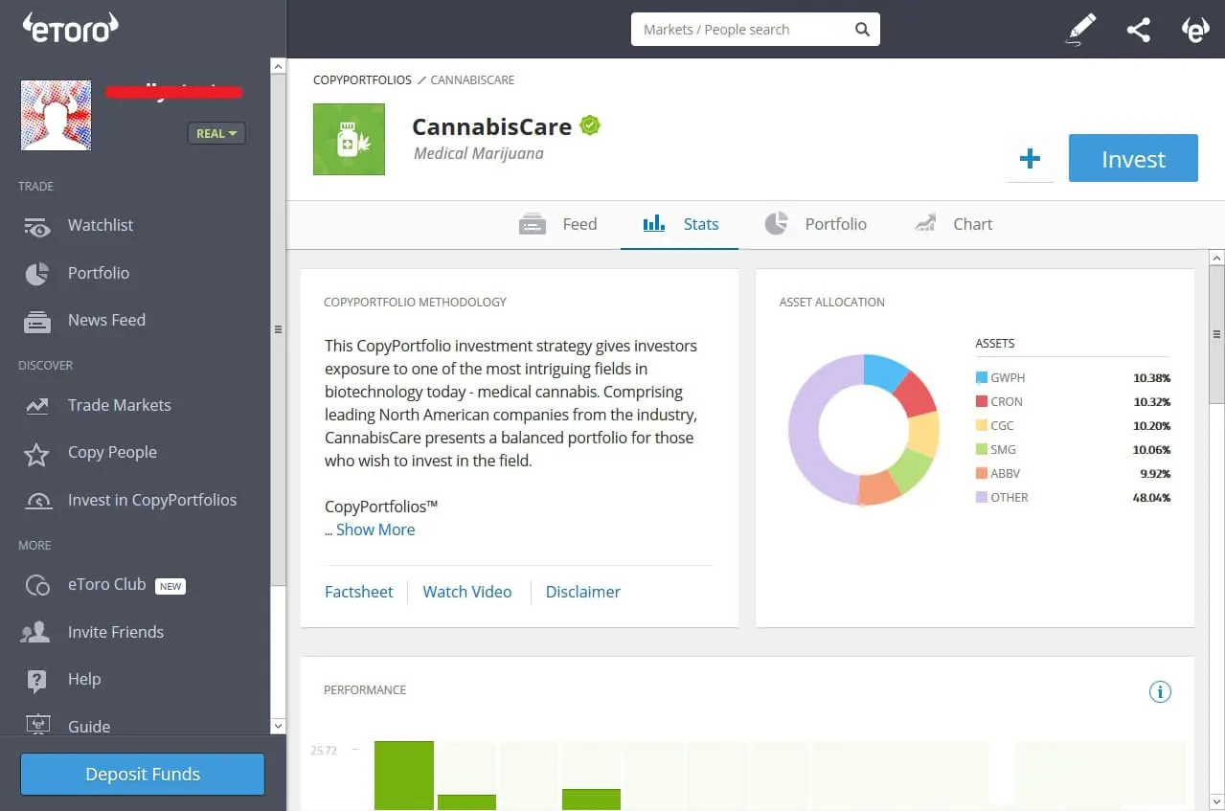Click the pencil write-post icon
Viewport: 1225px width, 811px height.
click(x=1080, y=30)
